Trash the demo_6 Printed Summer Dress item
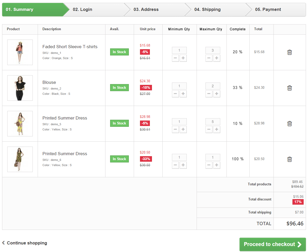Screen dimensions: 307x252 pyautogui.click(x=290, y=159)
